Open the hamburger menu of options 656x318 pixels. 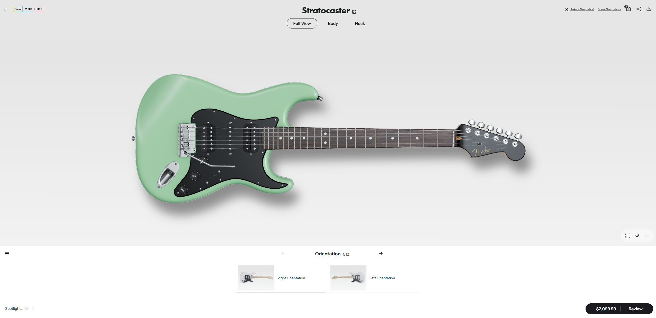point(7,254)
